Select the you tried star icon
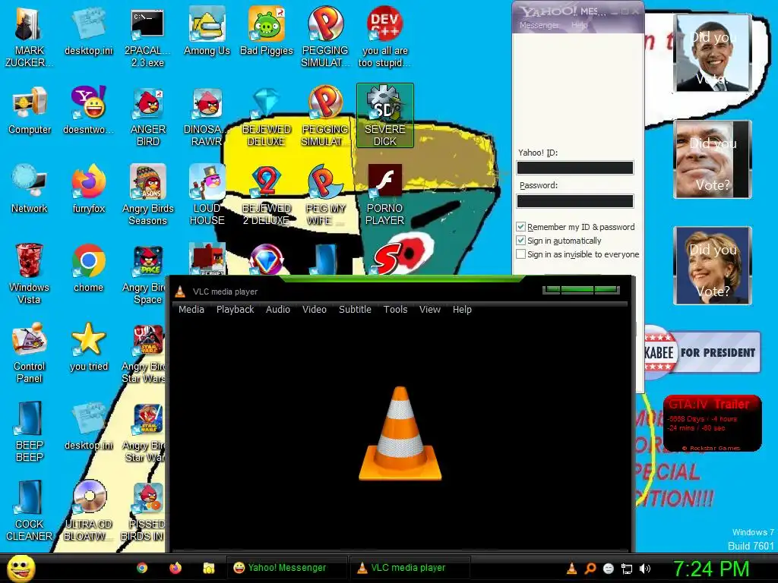The width and height of the screenshot is (778, 583). [x=89, y=348]
